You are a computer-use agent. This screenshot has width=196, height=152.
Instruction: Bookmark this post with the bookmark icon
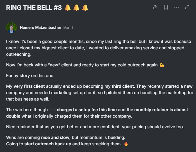(166, 7)
